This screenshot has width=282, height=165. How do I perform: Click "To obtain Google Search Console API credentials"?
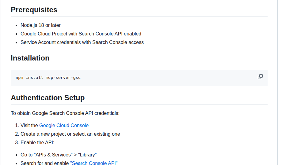click(x=65, y=113)
